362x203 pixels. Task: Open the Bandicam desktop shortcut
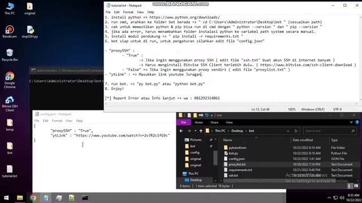[10, 32]
